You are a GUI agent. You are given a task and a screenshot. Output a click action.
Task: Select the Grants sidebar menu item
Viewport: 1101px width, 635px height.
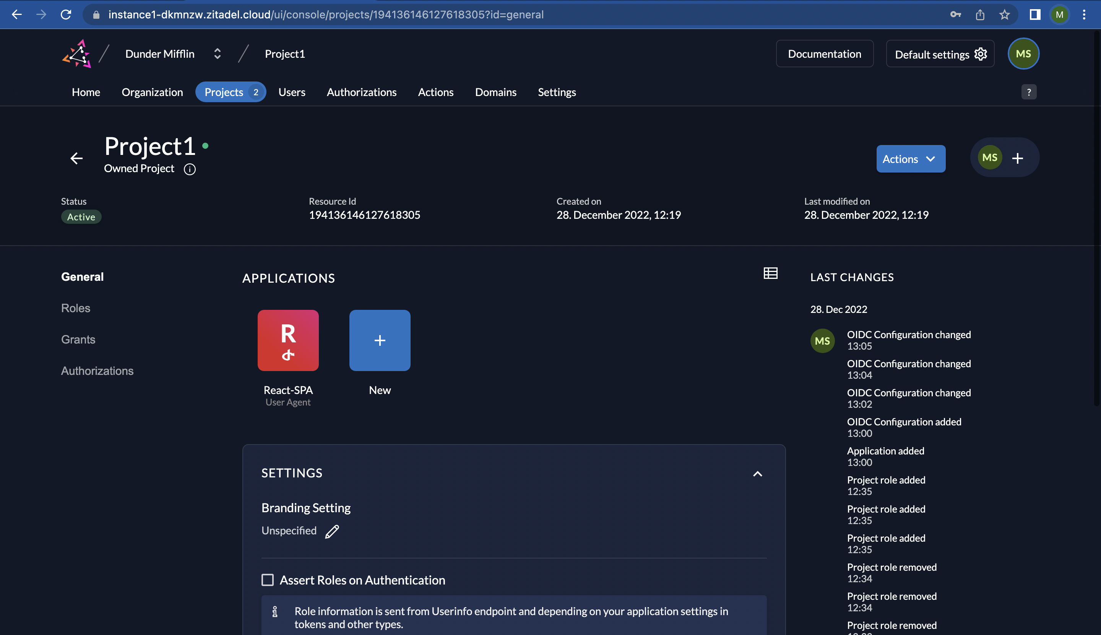coord(78,338)
